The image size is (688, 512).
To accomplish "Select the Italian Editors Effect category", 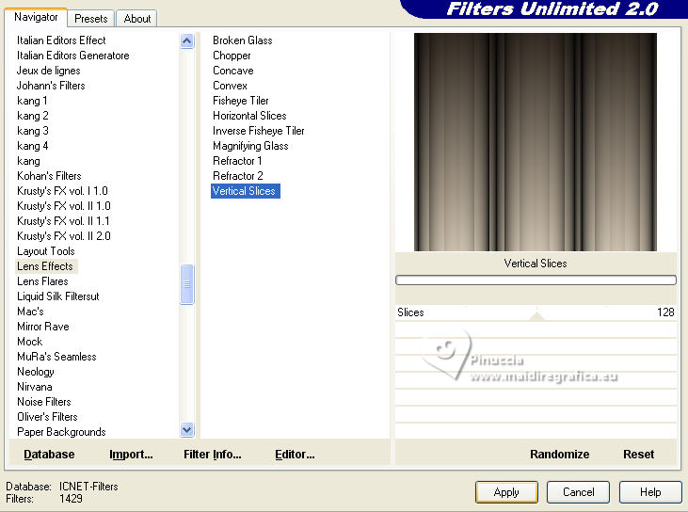I will tap(61, 40).
